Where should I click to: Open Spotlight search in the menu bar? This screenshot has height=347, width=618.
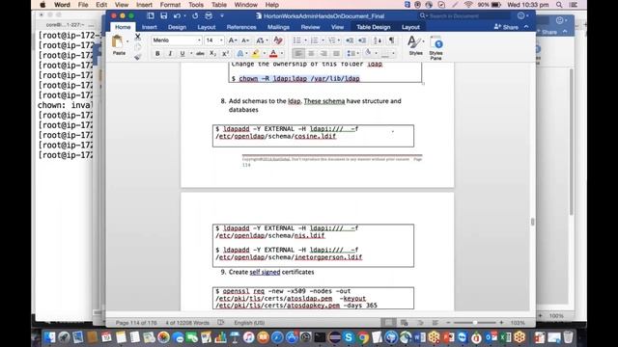[559, 5]
